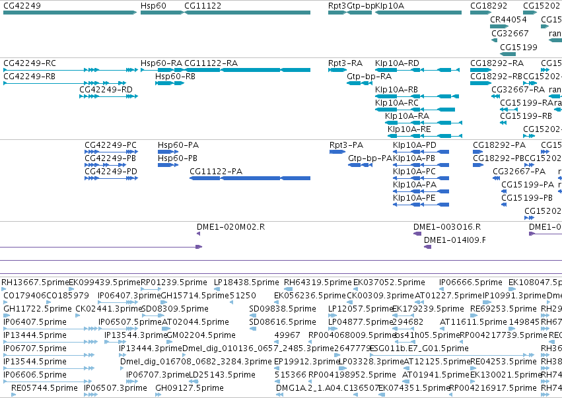Select EST EK037052.5prime
The height and width of the screenshot is (398, 562).
pos(357,290)
